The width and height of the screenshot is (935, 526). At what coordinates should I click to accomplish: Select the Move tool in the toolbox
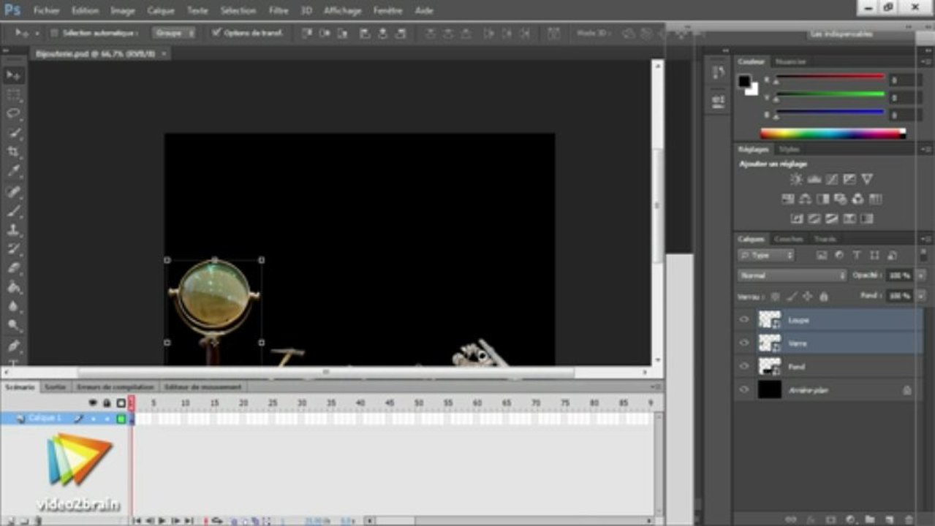pos(14,75)
